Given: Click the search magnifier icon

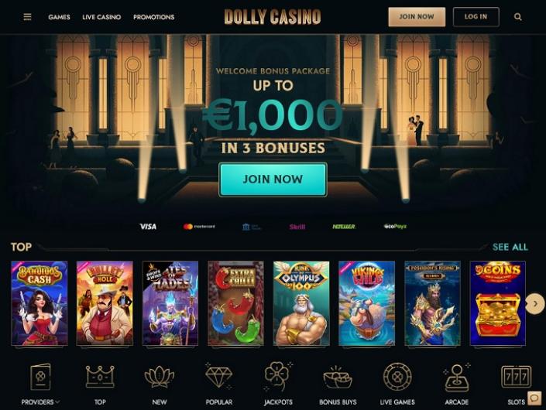Looking at the screenshot, I should 518,17.
